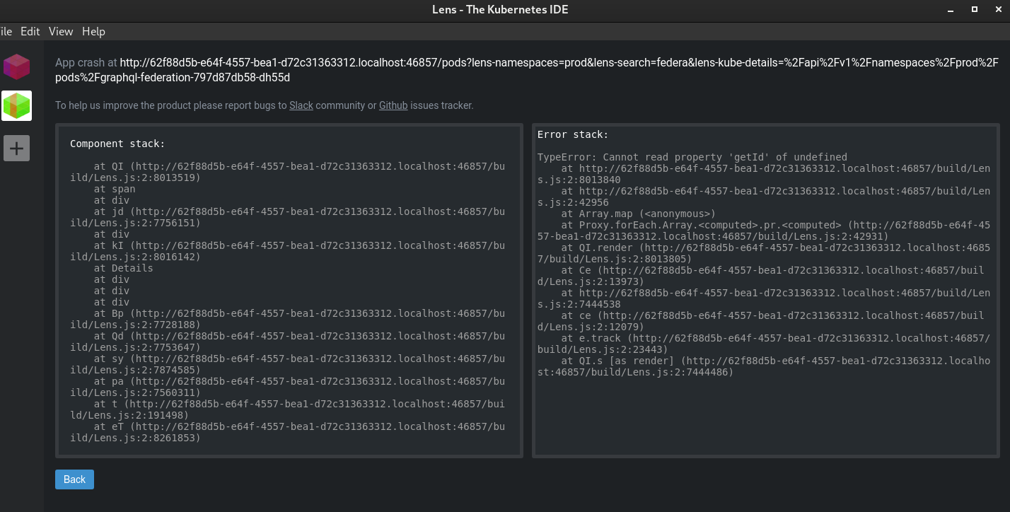Maximize the Lens window
The image size is (1010, 512).
click(x=975, y=10)
